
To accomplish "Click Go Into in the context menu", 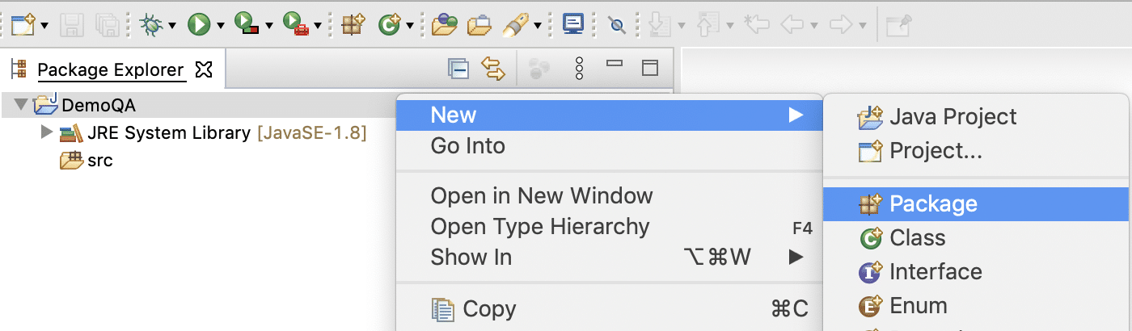I will click(x=467, y=146).
